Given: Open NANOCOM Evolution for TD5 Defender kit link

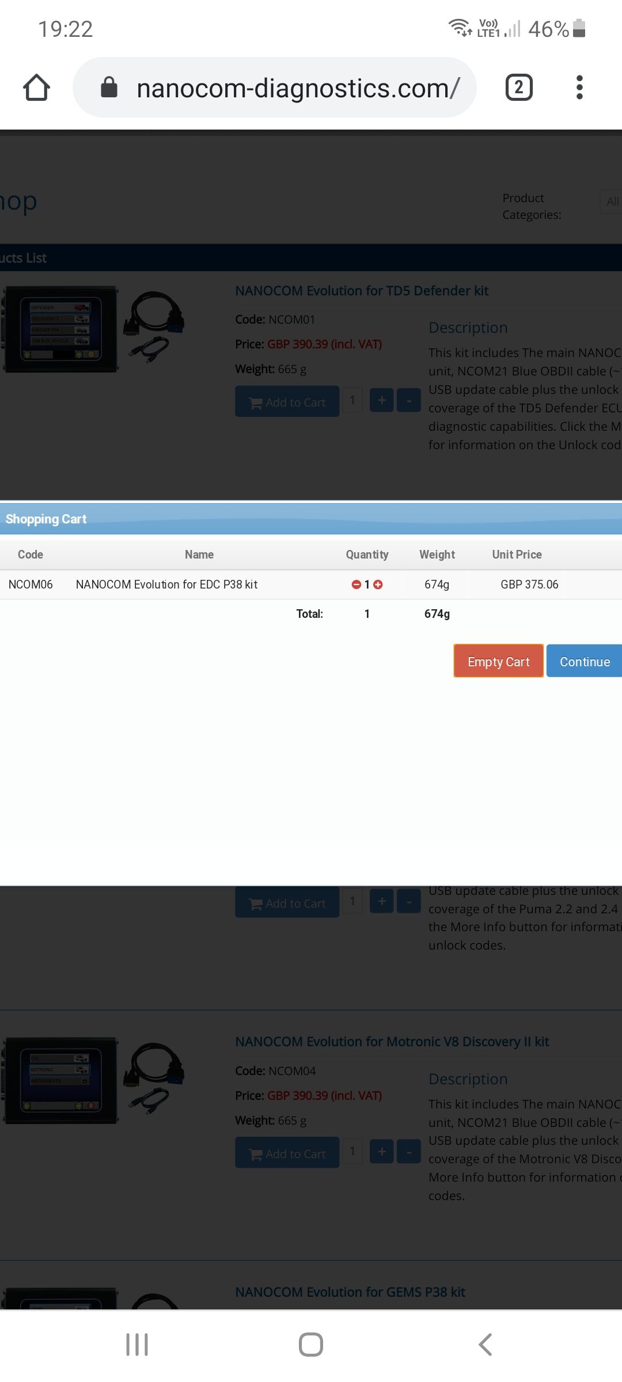Looking at the screenshot, I should (362, 291).
